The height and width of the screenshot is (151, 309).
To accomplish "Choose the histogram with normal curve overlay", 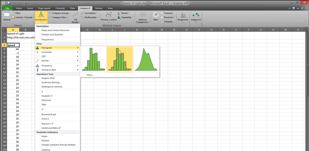I will pos(120,59).
